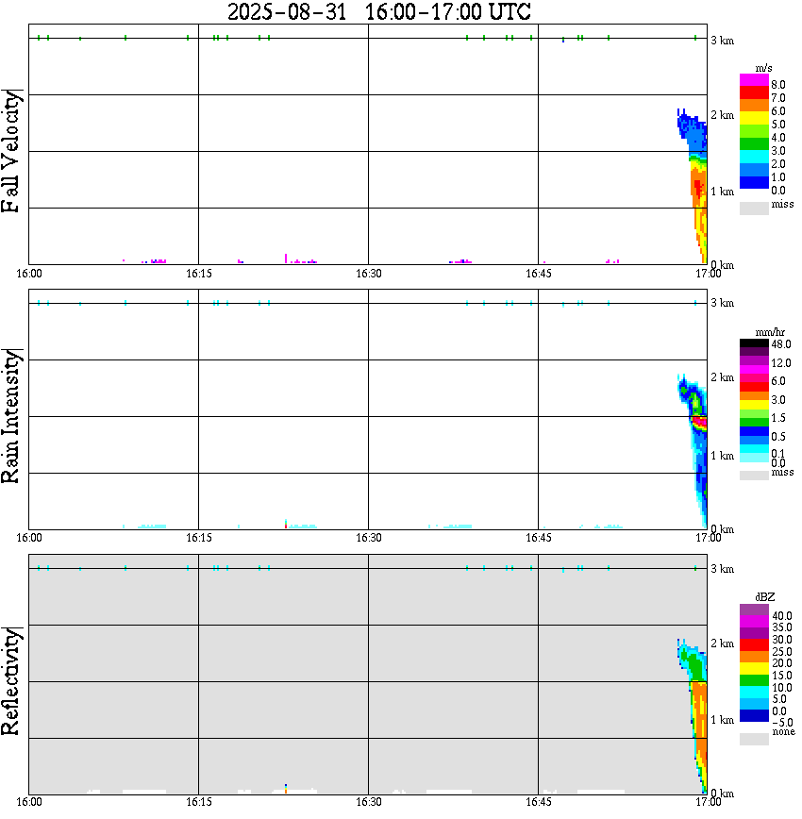Viewport: 802px width, 819px height.
Task: Click the m/s legend unit heading
Action: click(763, 69)
